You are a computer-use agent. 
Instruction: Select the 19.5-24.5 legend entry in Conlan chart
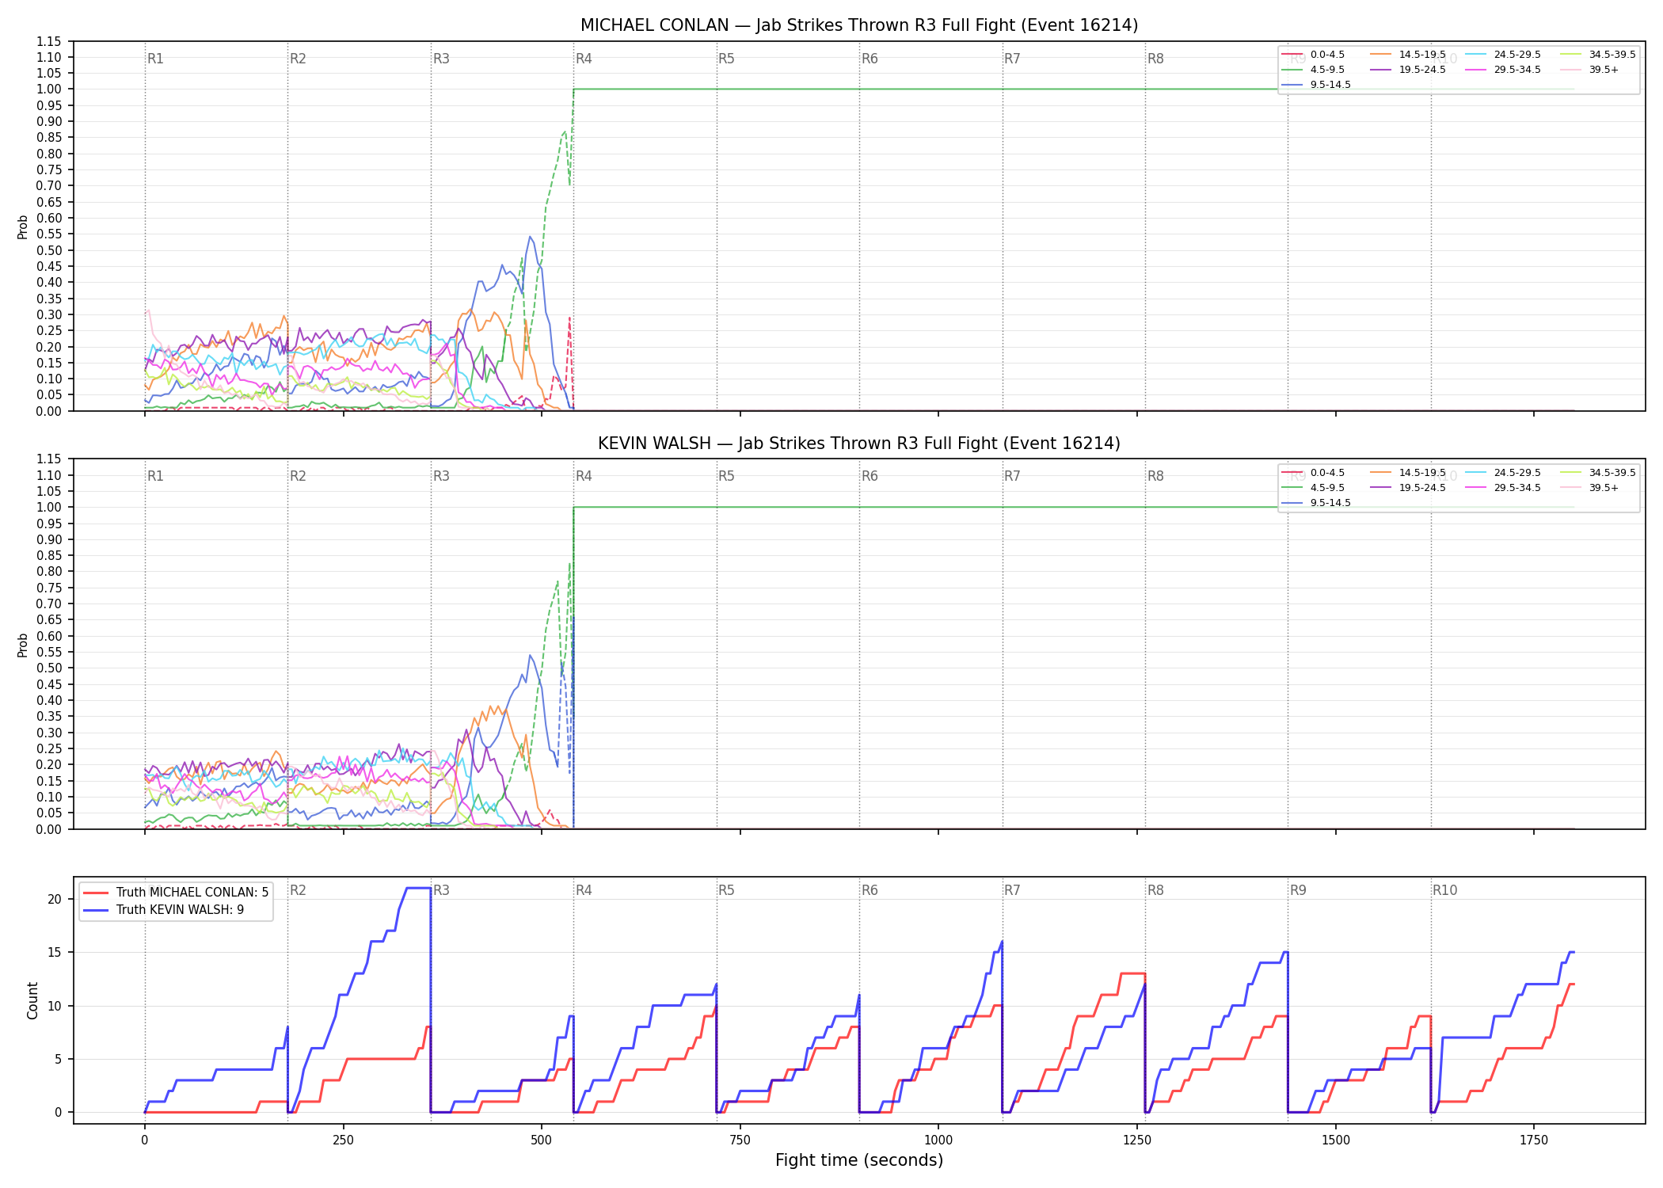click(x=1409, y=70)
